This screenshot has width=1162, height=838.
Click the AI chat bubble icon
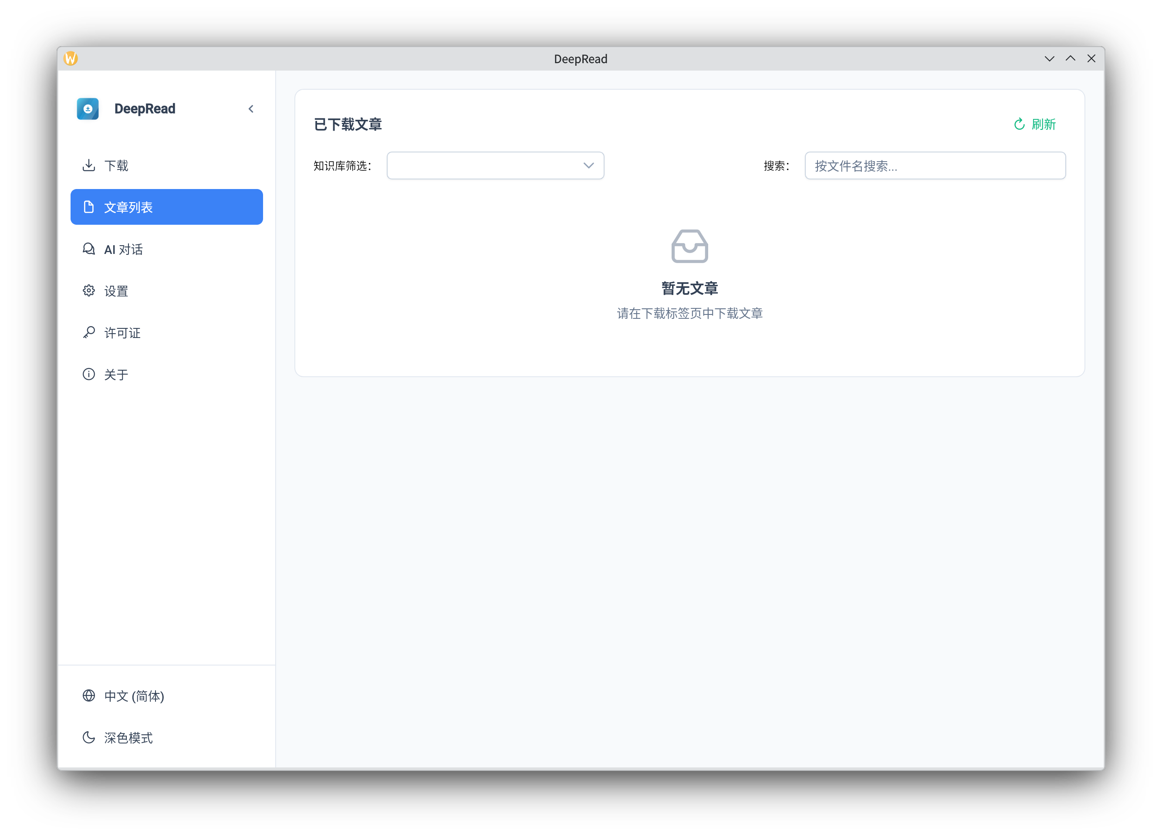pos(89,249)
